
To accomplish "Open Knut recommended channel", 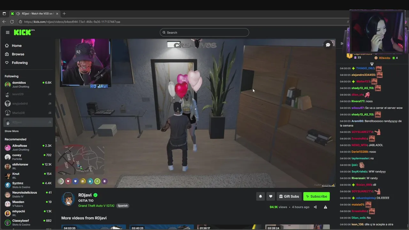I will click(x=28, y=176).
